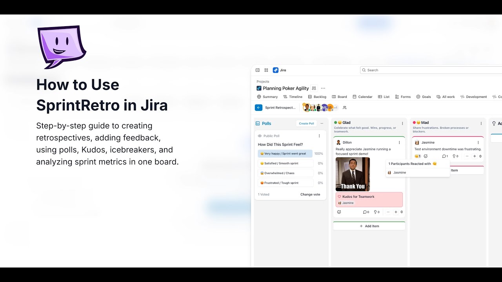Click the green Glad column color dot
Screen dimensions: 502x282
point(336,123)
